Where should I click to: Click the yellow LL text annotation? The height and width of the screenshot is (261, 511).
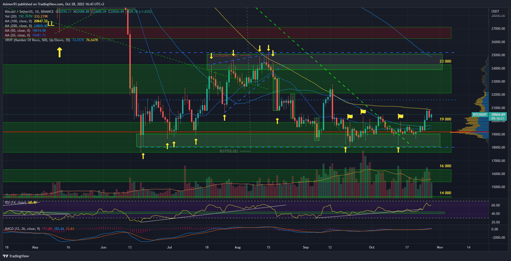tap(51, 24)
